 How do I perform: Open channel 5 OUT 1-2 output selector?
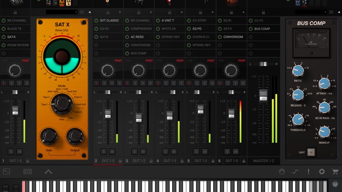pos(201,161)
